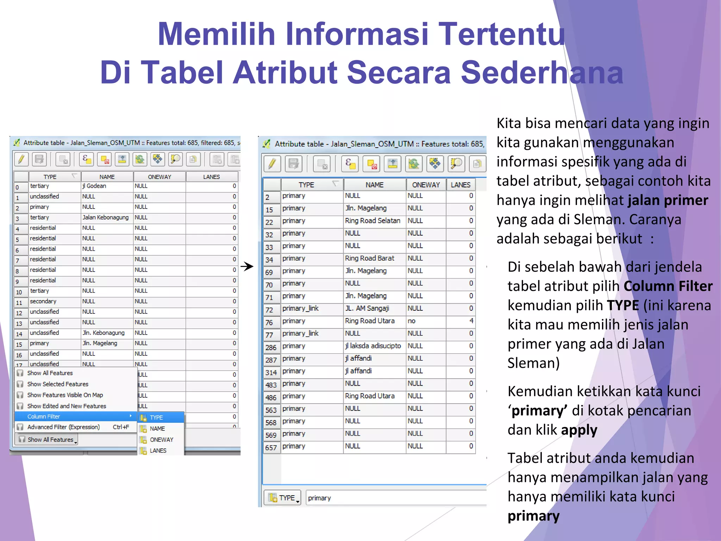Viewport: 721px width, 541px height.
Task: Open the Column Filter submenu
Action: [x=76, y=416]
